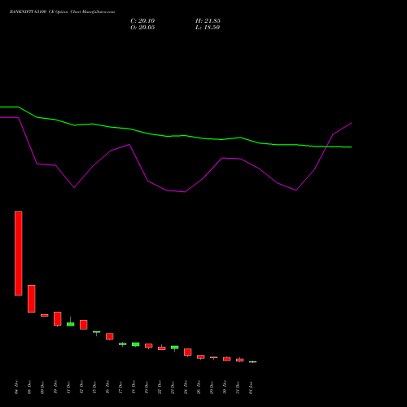Viewport: 407px width, 407px height.
Task: Click the 22 Dec date label
Action: 160,387
